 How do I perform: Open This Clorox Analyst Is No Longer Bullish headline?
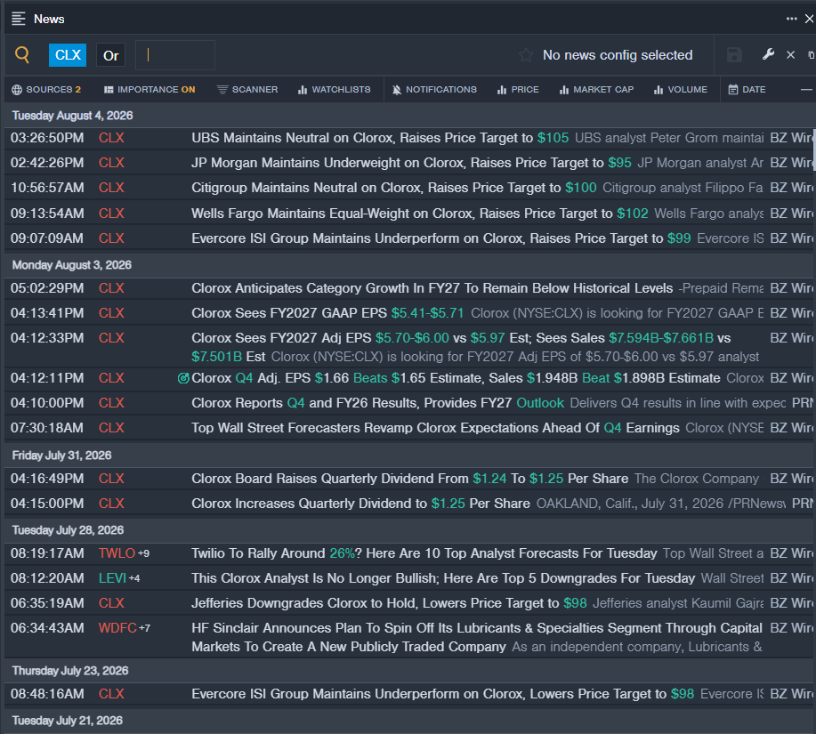point(443,578)
